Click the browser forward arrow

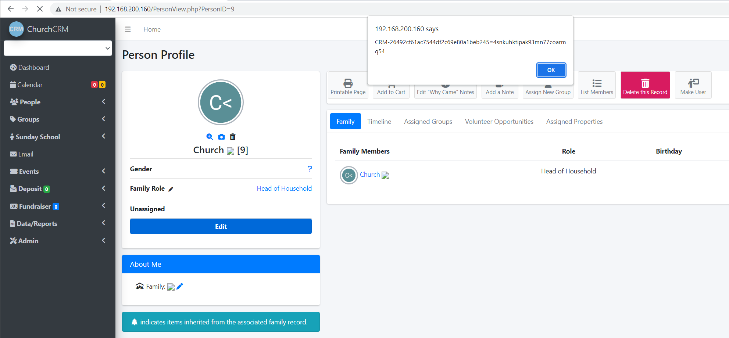(25, 9)
